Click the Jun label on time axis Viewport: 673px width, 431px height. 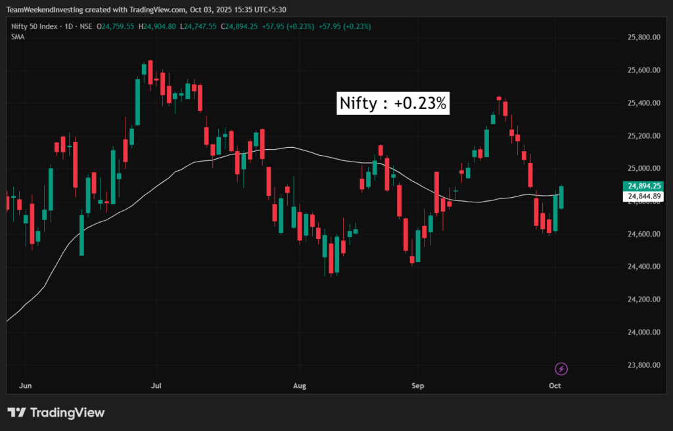26,386
